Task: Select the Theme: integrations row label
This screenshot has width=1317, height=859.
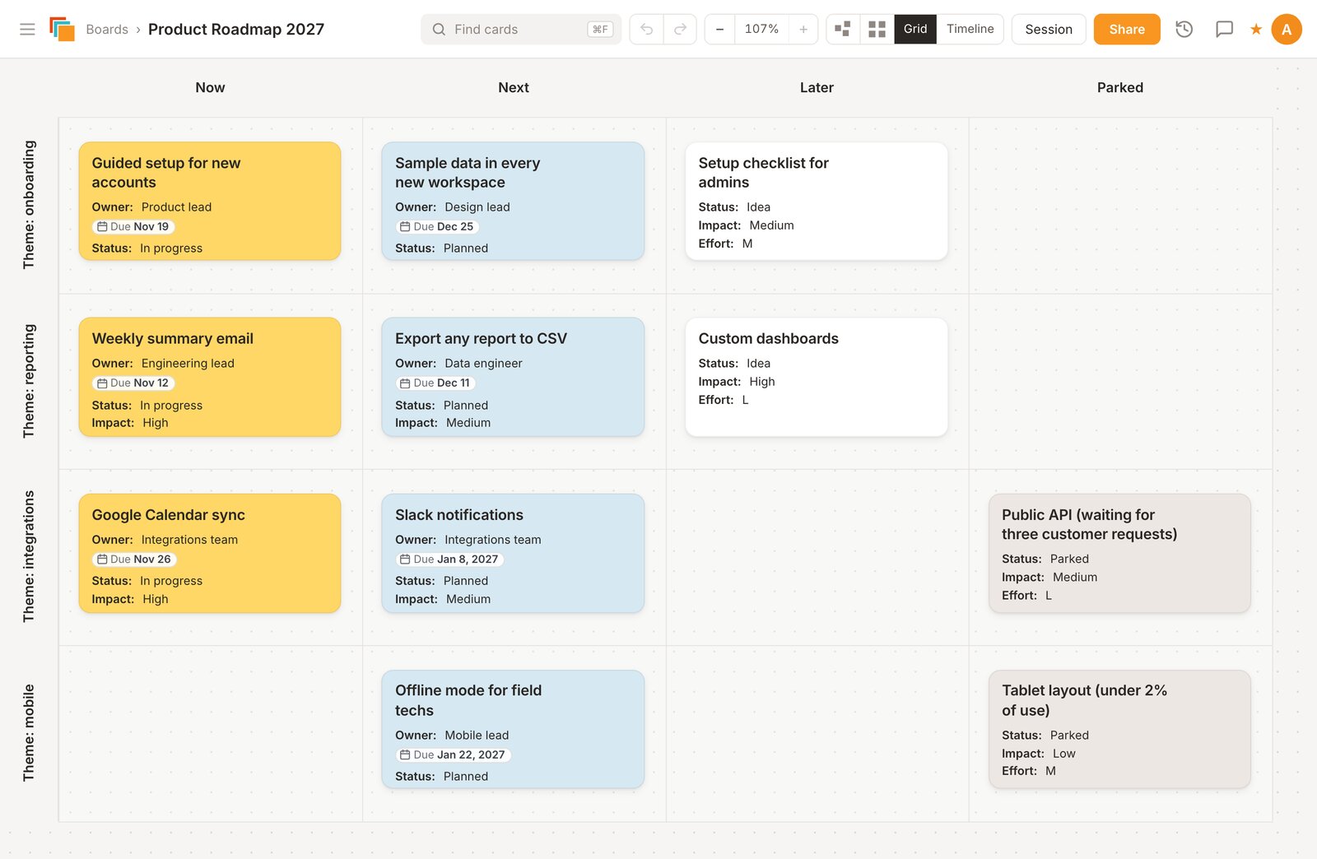Action: click(x=29, y=556)
